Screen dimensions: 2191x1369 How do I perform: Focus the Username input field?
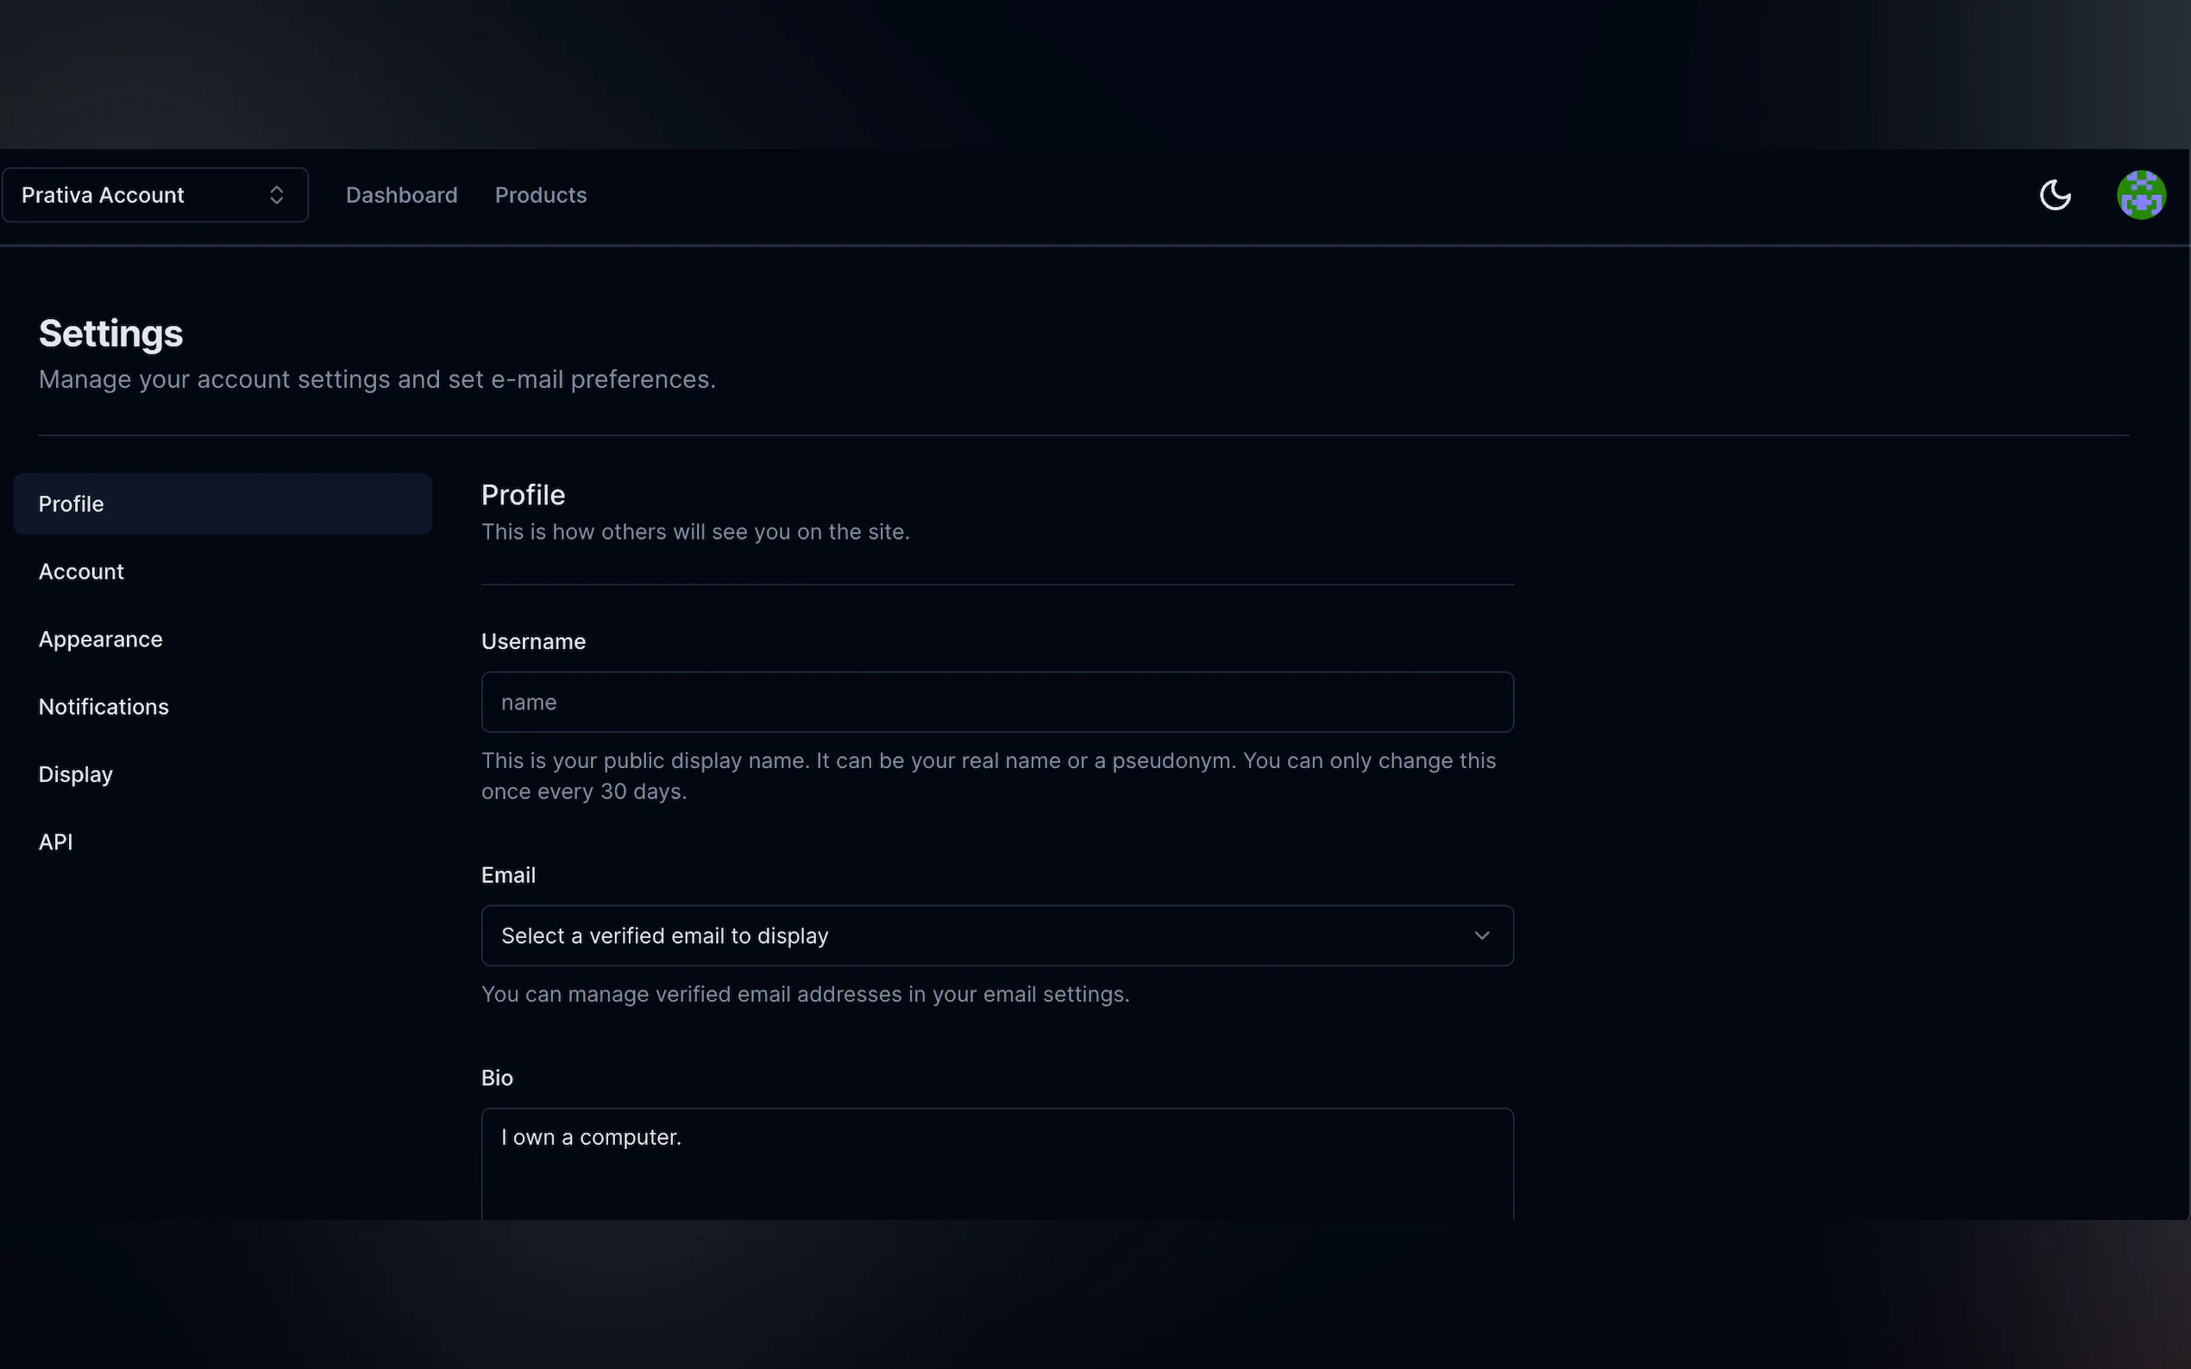coord(996,702)
